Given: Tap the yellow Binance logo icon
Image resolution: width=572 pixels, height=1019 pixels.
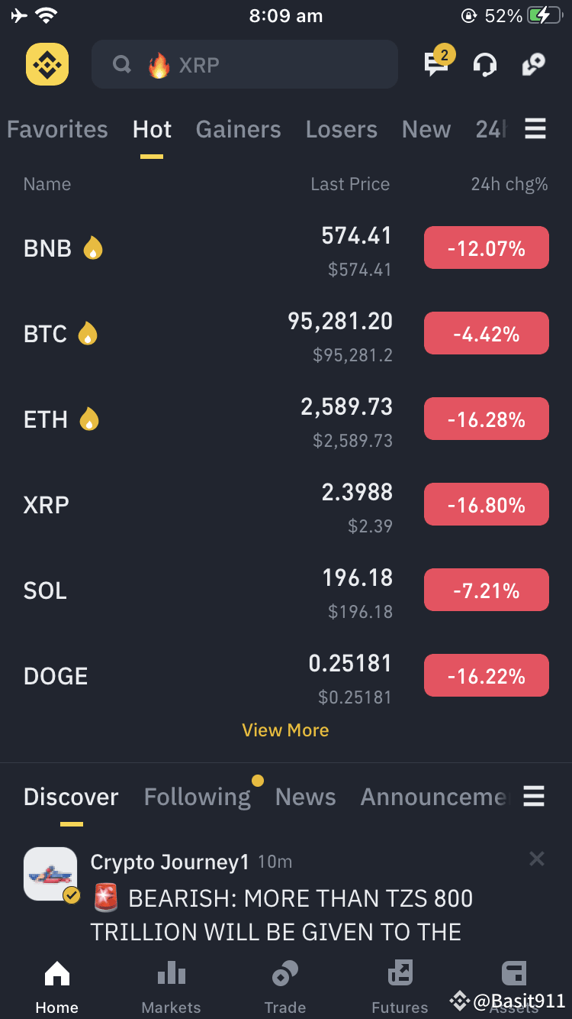Looking at the screenshot, I should 47,64.
